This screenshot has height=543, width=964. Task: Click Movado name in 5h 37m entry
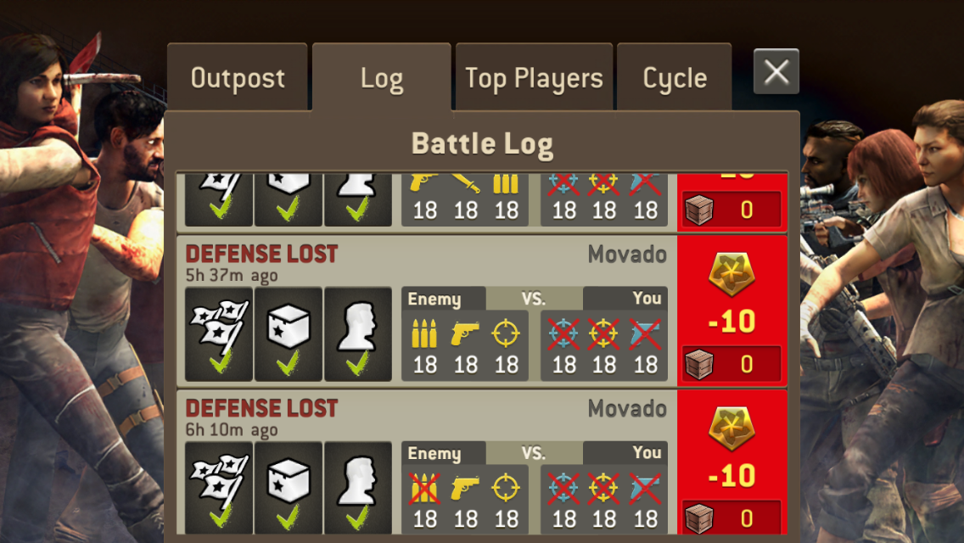[627, 254]
